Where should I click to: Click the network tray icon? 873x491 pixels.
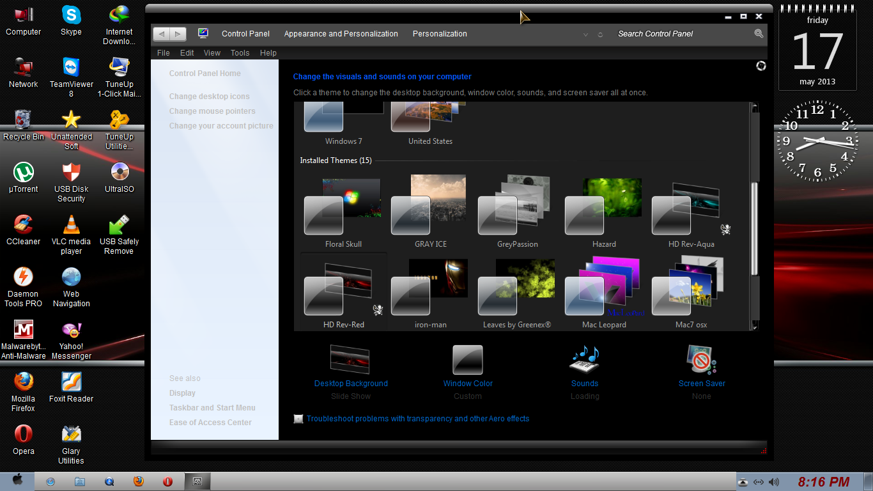click(x=759, y=482)
